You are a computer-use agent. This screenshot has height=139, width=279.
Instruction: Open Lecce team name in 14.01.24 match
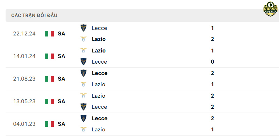(99, 62)
